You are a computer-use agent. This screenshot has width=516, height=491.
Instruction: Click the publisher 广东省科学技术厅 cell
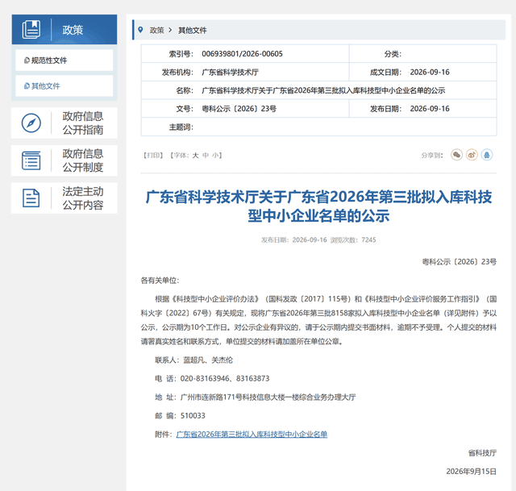[231, 73]
